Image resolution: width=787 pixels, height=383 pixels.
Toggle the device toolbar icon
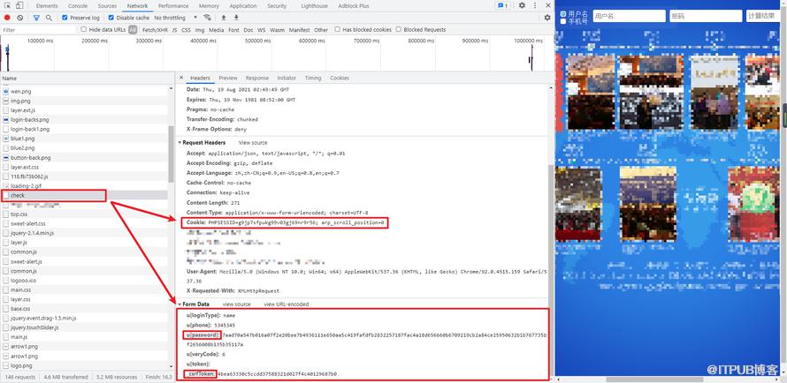(19, 5)
